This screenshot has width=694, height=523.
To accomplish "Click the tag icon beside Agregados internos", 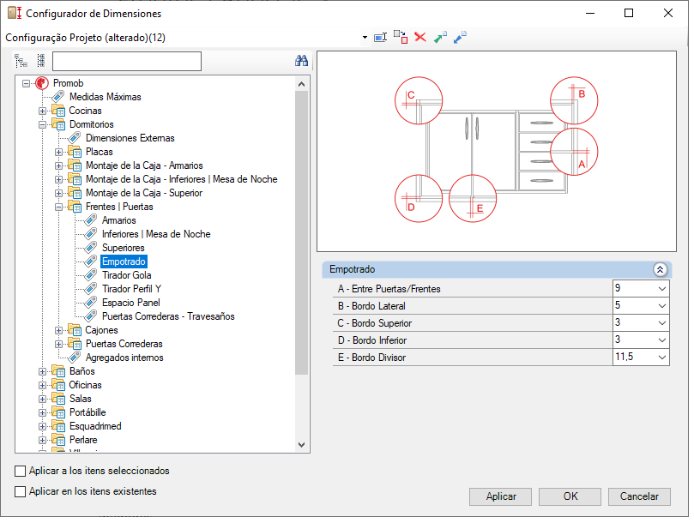I will (x=75, y=357).
